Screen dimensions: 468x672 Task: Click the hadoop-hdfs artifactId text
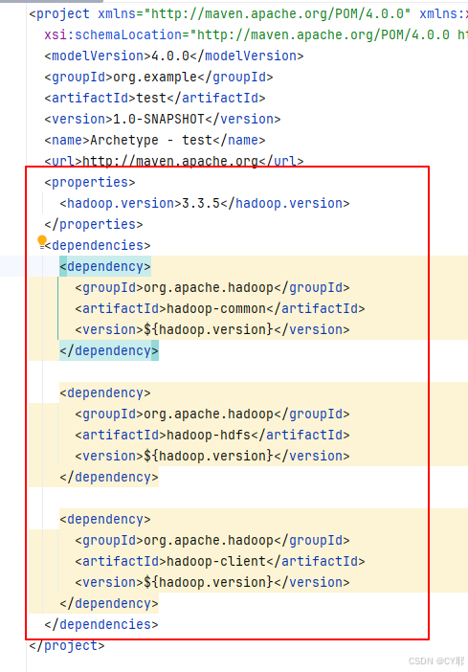pos(209,435)
